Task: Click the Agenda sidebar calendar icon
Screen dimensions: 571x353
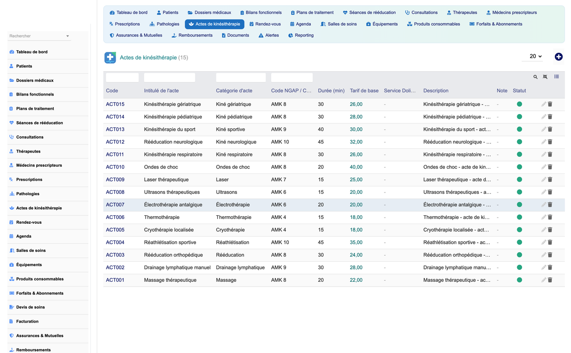Action: point(11,236)
